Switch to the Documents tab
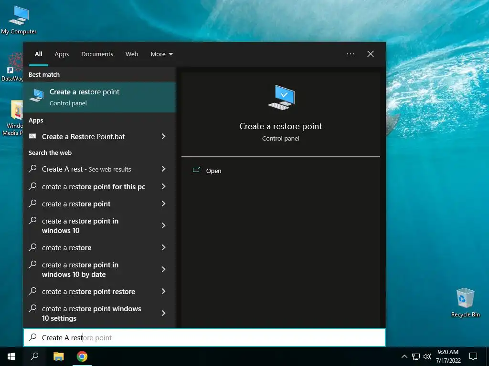Screen dimensions: 489x366 click(97, 54)
